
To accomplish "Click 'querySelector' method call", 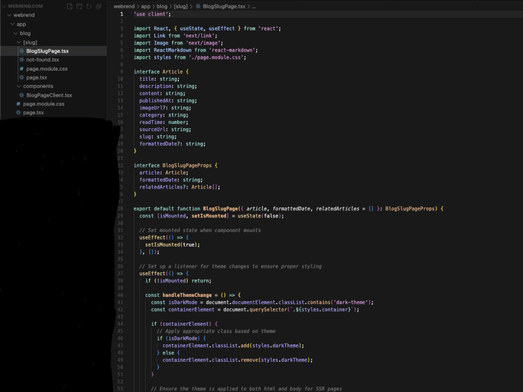I will tap(269, 309).
